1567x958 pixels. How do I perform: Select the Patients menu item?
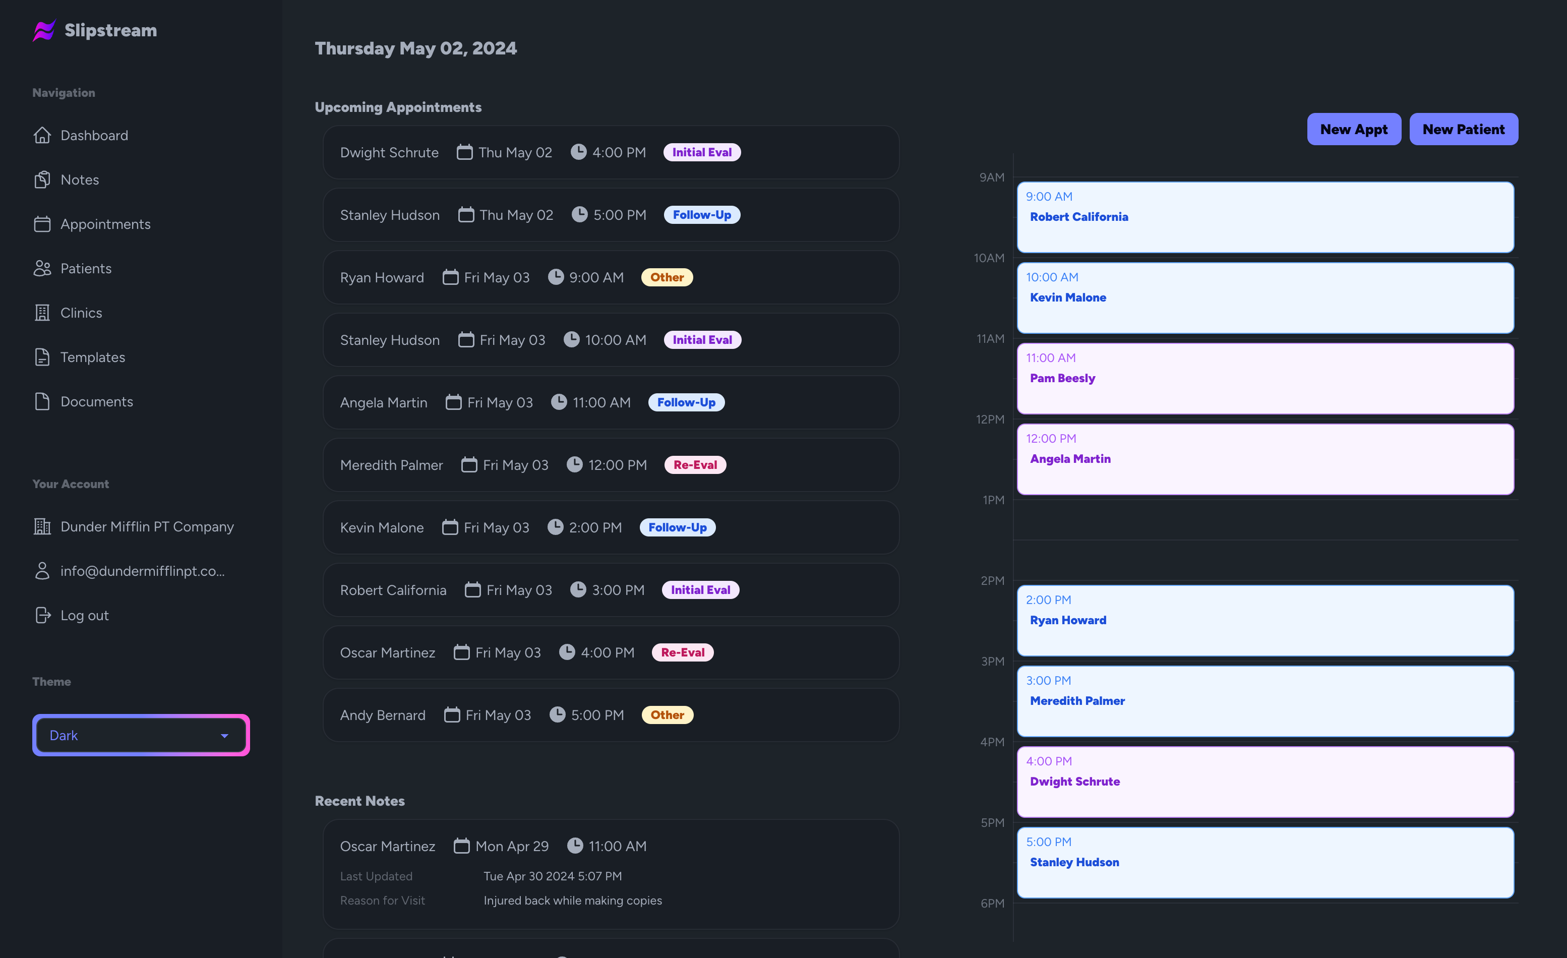[86, 267]
